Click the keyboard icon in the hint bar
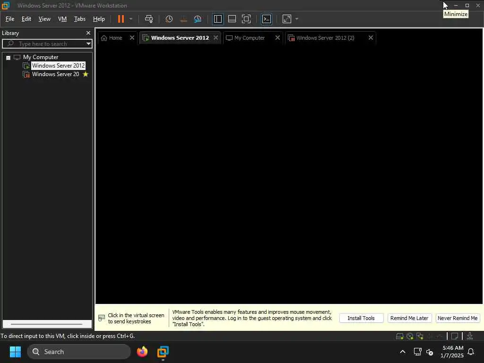 [x=102, y=318]
